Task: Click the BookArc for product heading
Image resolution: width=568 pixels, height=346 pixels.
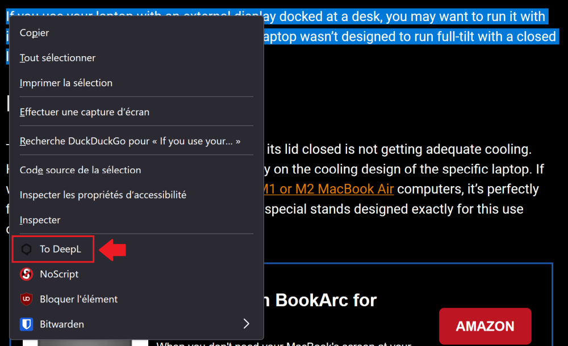Action: coord(320,300)
